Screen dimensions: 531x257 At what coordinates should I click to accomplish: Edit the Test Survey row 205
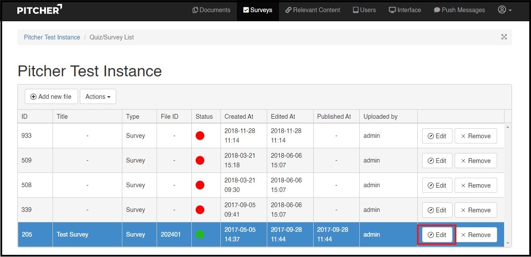(437, 235)
